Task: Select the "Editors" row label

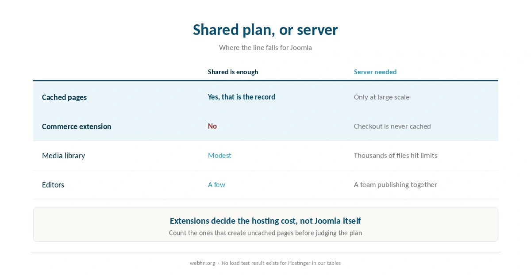Action: tap(53, 185)
